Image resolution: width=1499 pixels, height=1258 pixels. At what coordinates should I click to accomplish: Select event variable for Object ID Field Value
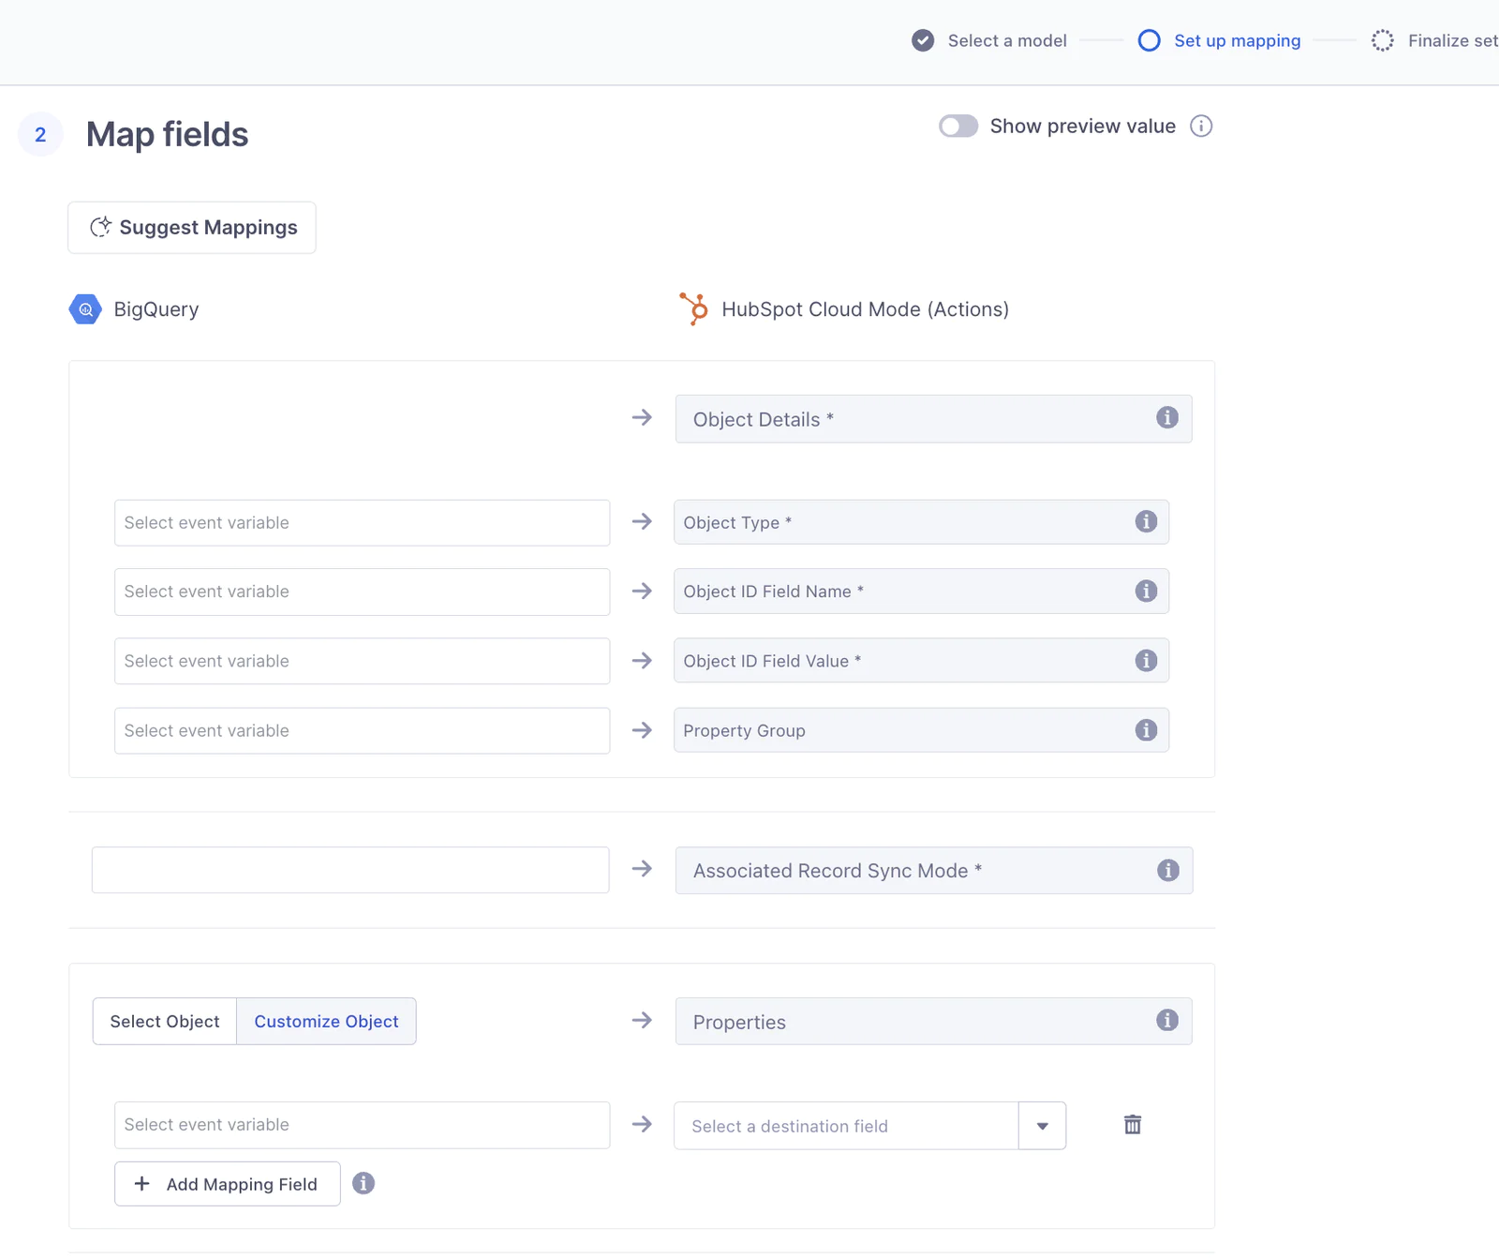[x=362, y=662]
